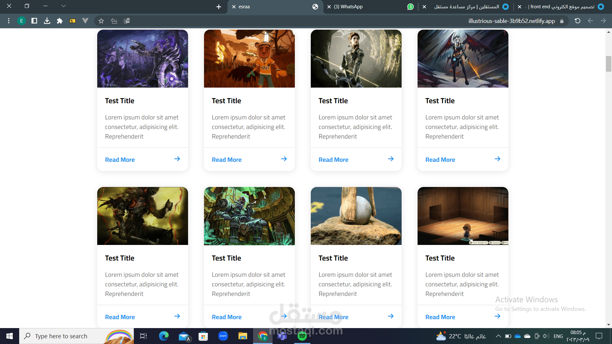Open File Explorer from taskbar
The image size is (612, 344).
click(x=243, y=336)
